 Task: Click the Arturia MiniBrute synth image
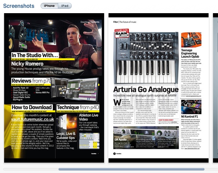coord(146,58)
